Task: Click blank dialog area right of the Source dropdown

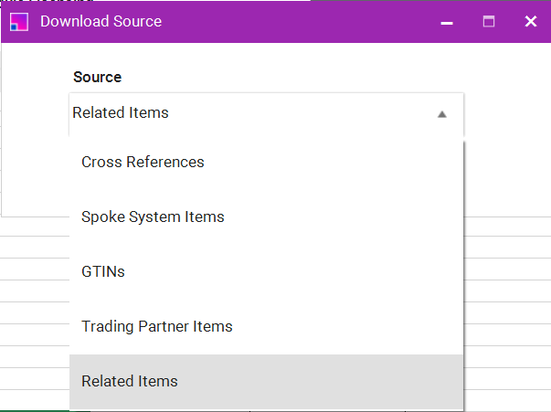Action: point(507,137)
